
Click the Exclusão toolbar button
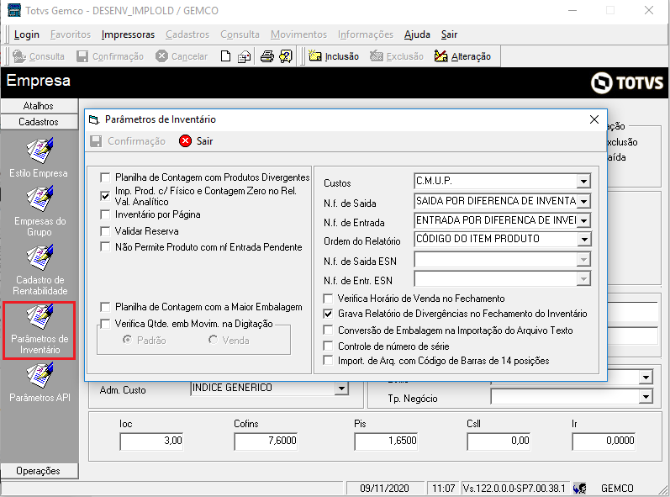[x=397, y=56]
